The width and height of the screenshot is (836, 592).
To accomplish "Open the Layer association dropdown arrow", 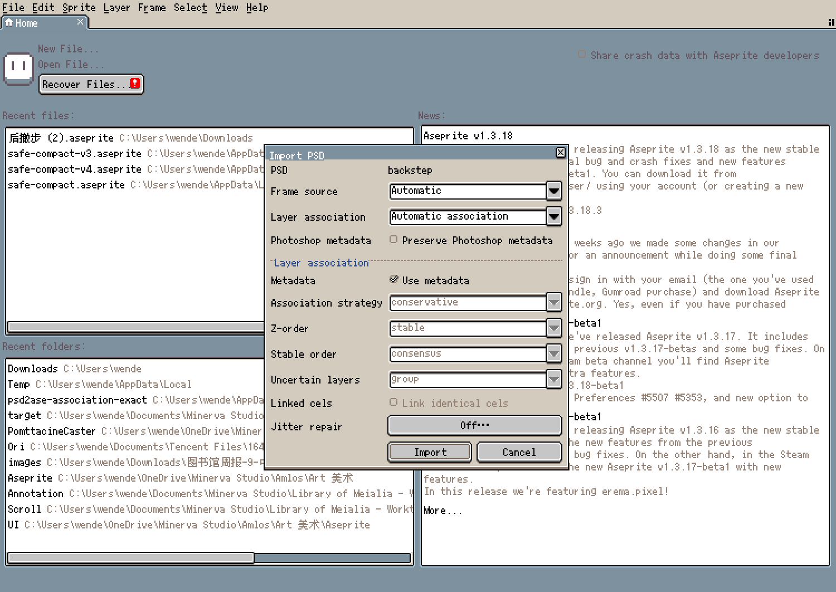I will [553, 216].
